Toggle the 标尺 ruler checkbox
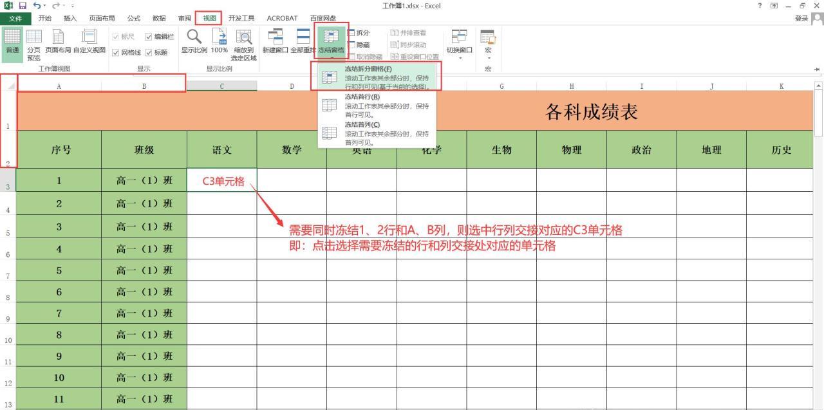 click(116, 37)
